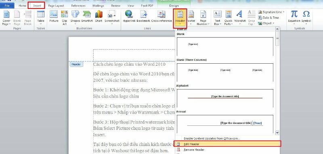The width and height of the screenshot is (323, 154).
Task: Insert a Page Break
Action: [x=27, y=18]
